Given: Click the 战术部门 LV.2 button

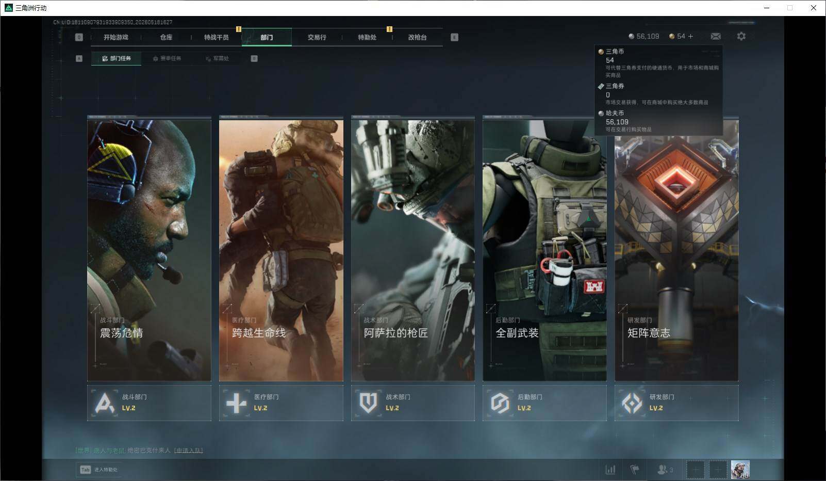Looking at the screenshot, I should tap(413, 403).
